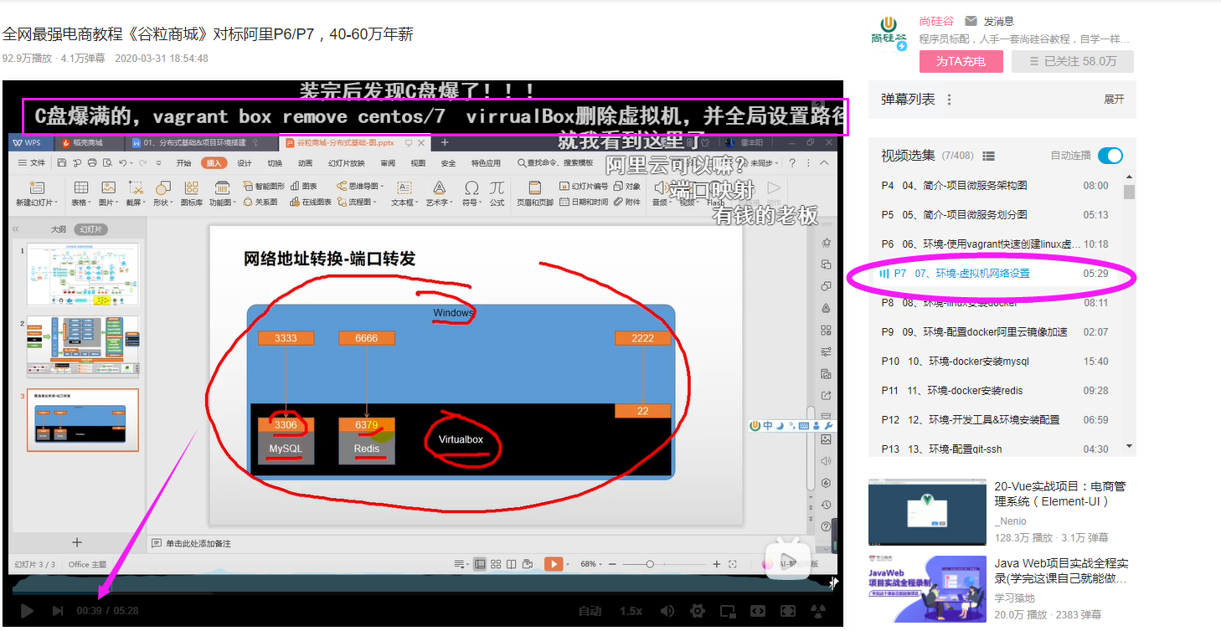Image resolution: width=1221 pixels, height=631 pixels.
Task: Select P10 10、环境-docker安装mysql episode
Action: pyautogui.click(x=995, y=362)
